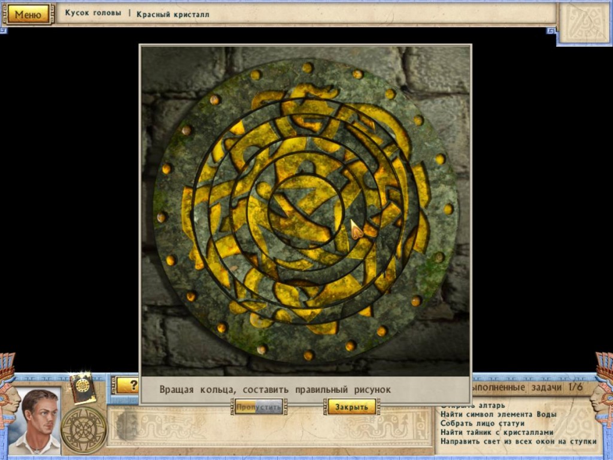Image resolution: width=613 pixels, height=460 pixels.
Task: Open the journal book icon
Action: (x=83, y=387)
